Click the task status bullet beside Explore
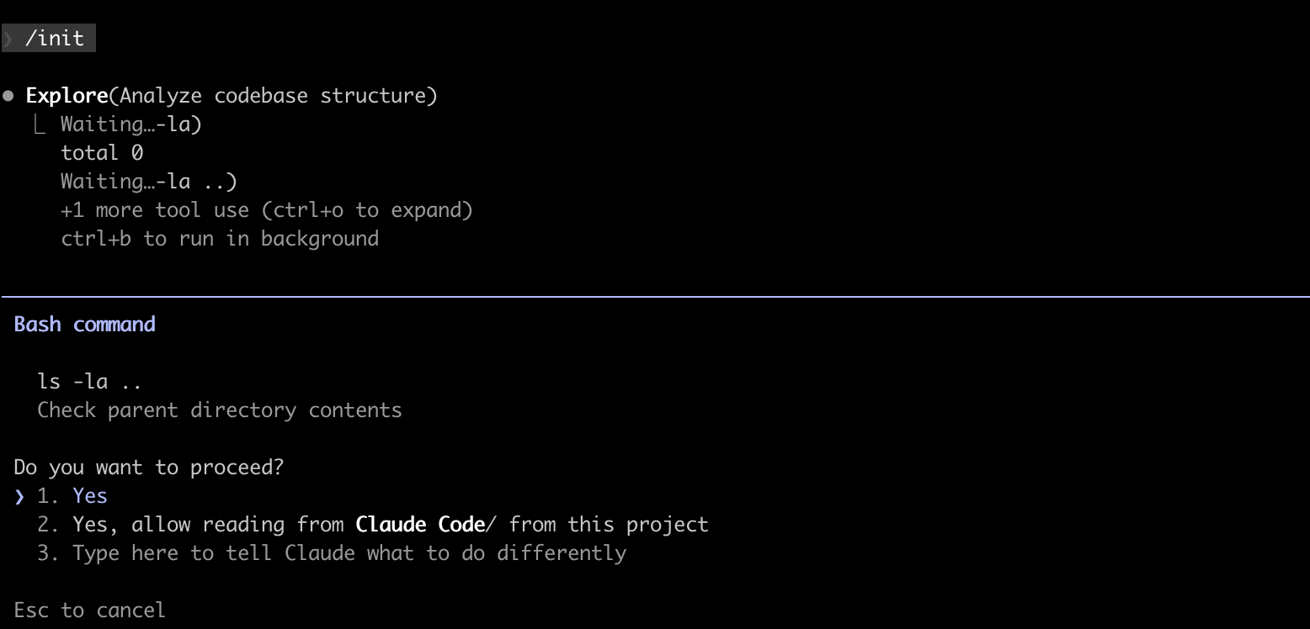The width and height of the screenshot is (1310, 629). click(8, 94)
